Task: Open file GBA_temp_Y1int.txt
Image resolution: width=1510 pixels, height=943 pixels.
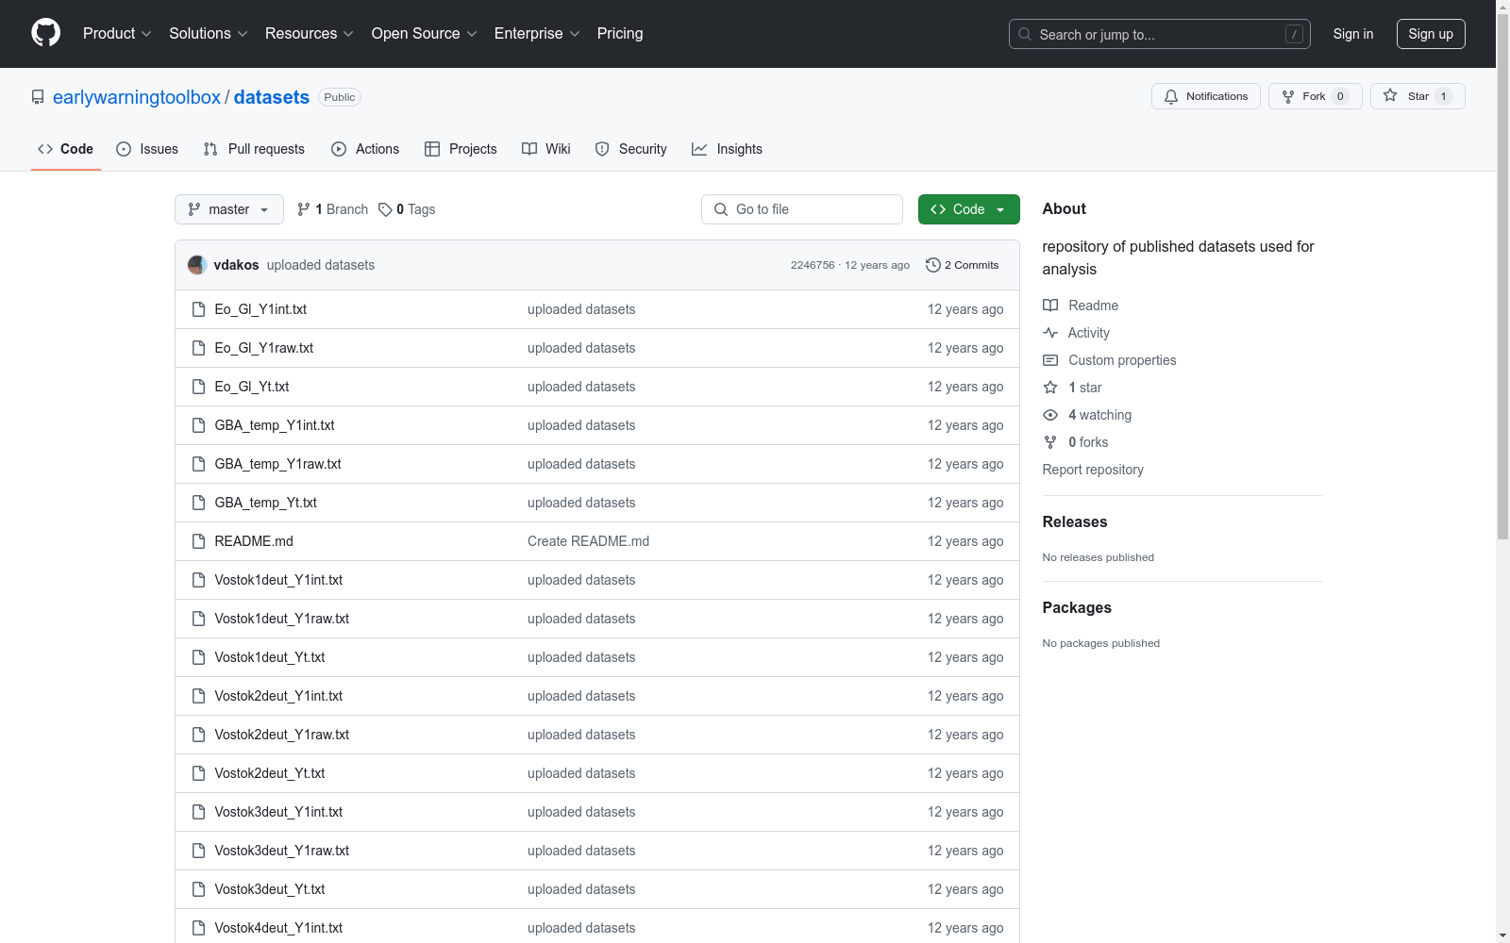Action: pyautogui.click(x=275, y=425)
